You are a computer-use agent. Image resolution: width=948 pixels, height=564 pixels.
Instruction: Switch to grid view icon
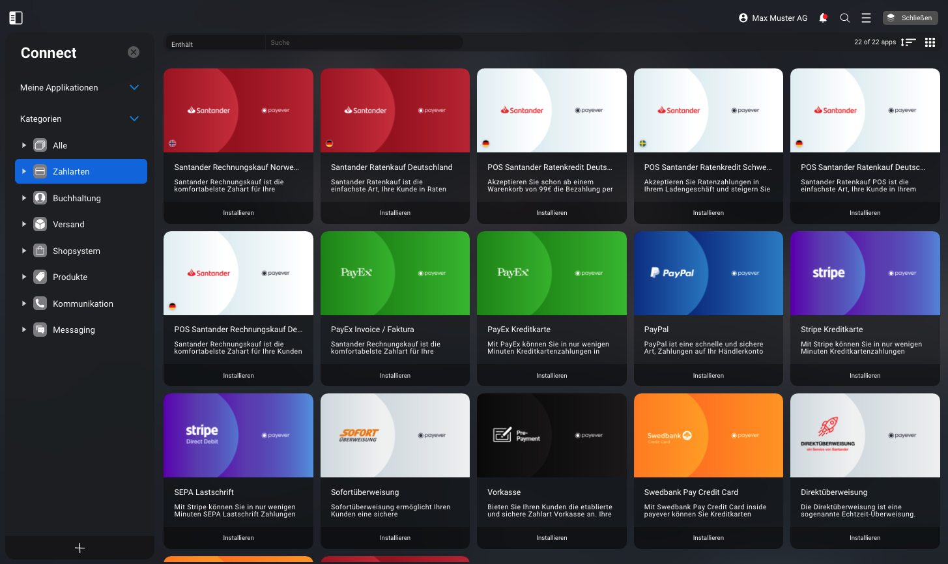(x=930, y=42)
